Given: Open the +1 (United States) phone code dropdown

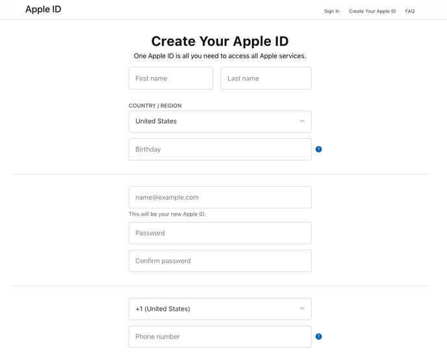Looking at the screenshot, I should pyautogui.click(x=220, y=309).
